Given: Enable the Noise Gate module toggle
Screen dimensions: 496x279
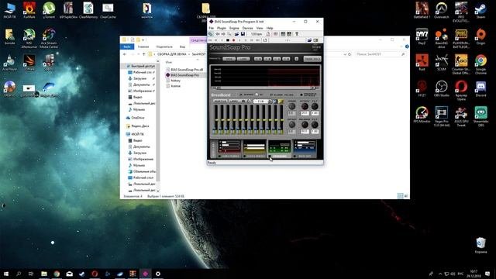Looking at the screenshot, I should click(x=294, y=157).
